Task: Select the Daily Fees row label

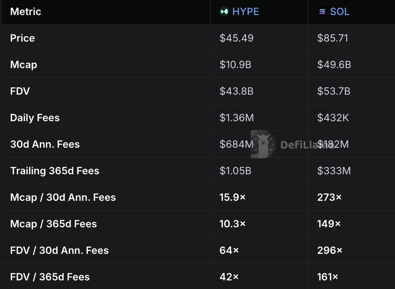Action: click(x=35, y=118)
